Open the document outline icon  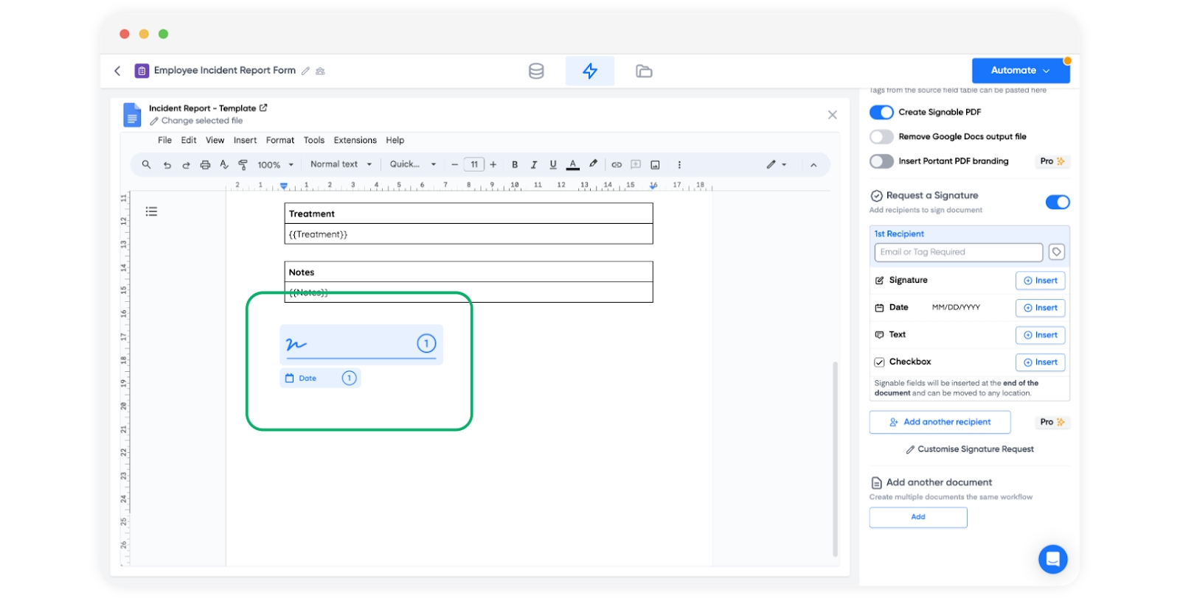(151, 211)
